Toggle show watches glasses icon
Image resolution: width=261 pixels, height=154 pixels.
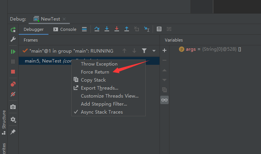click(x=164, y=100)
